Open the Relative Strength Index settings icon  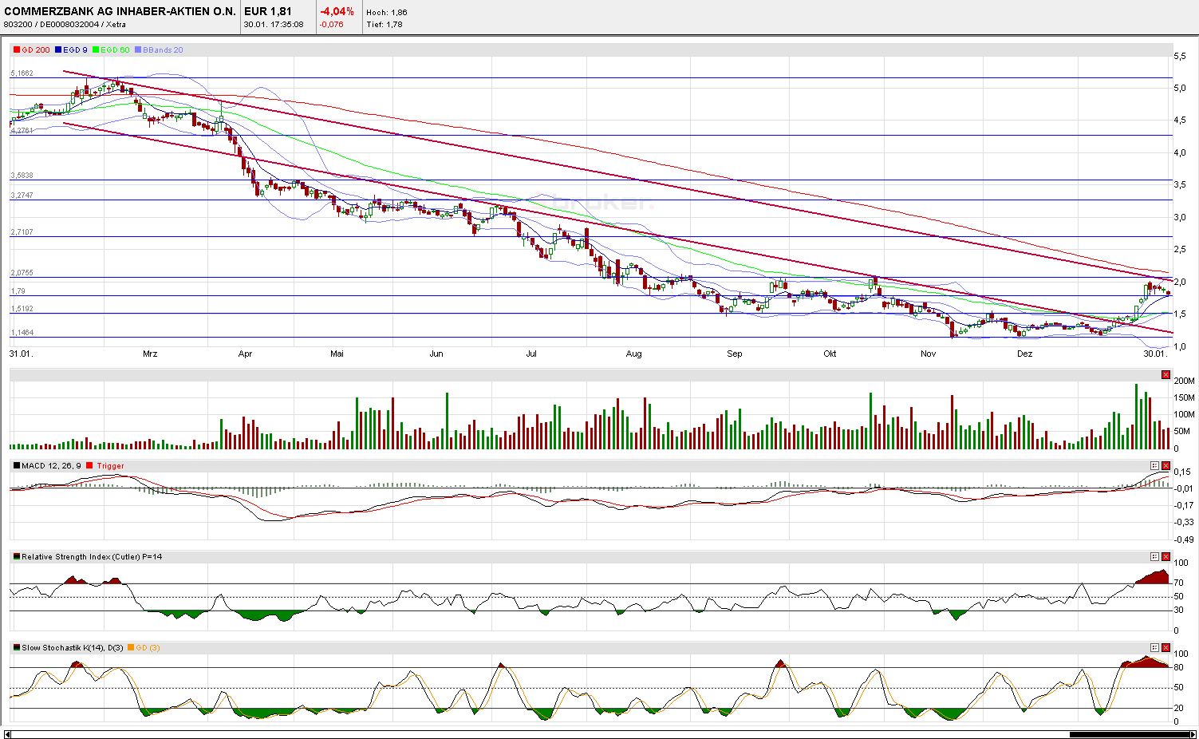point(1154,556)
